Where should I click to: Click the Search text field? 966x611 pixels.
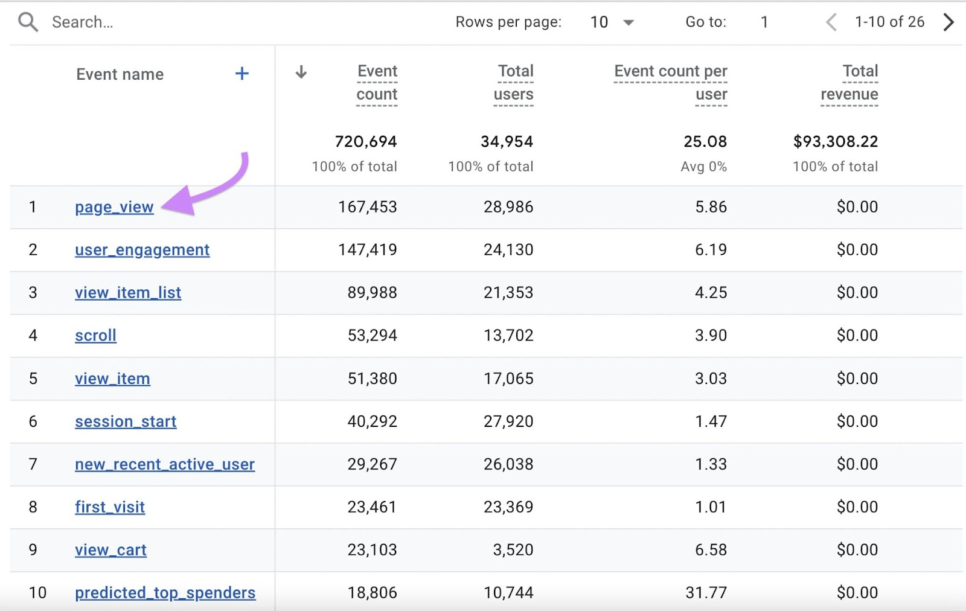[x=181, y=22]
